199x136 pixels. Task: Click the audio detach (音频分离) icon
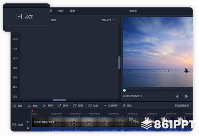[x=105, y=106]
